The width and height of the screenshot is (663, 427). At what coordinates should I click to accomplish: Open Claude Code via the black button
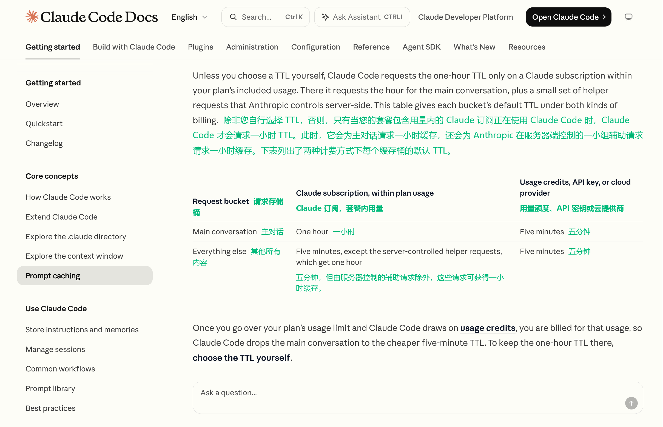[569, 17]
